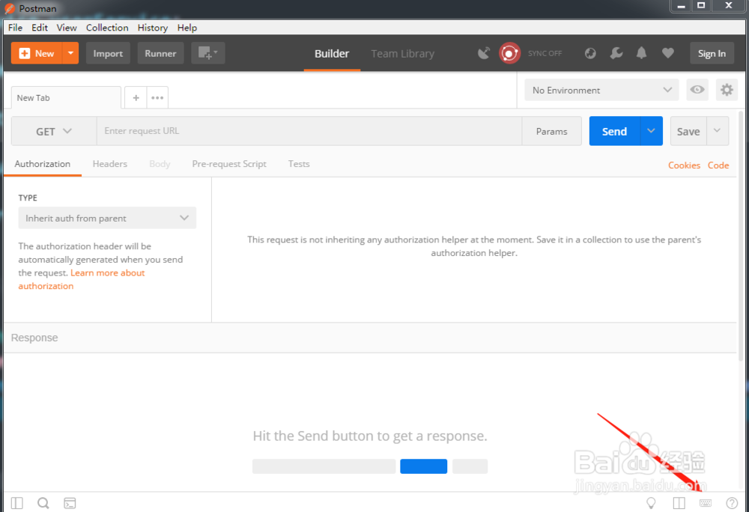Image resolution: width=749 pixels, height=512 pixels.
Task: Open the Postman console icon
Action: click(70, 503)
